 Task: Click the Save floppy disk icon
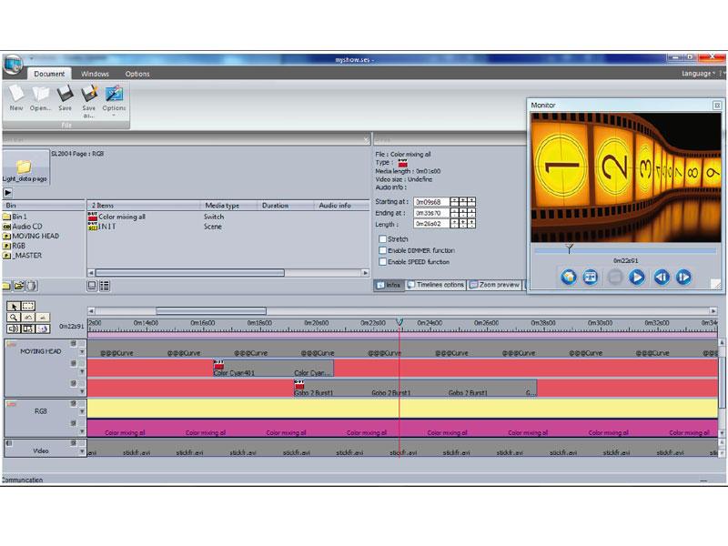65,96
